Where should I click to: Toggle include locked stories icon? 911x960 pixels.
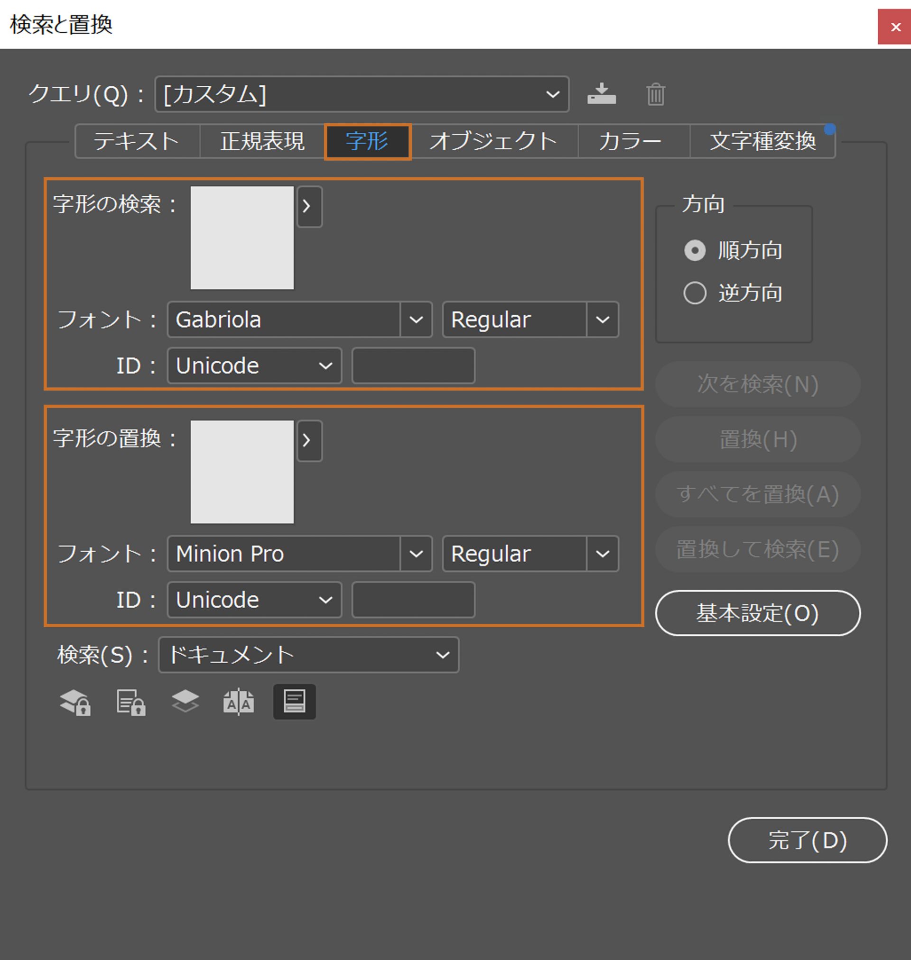pos(131,702)
